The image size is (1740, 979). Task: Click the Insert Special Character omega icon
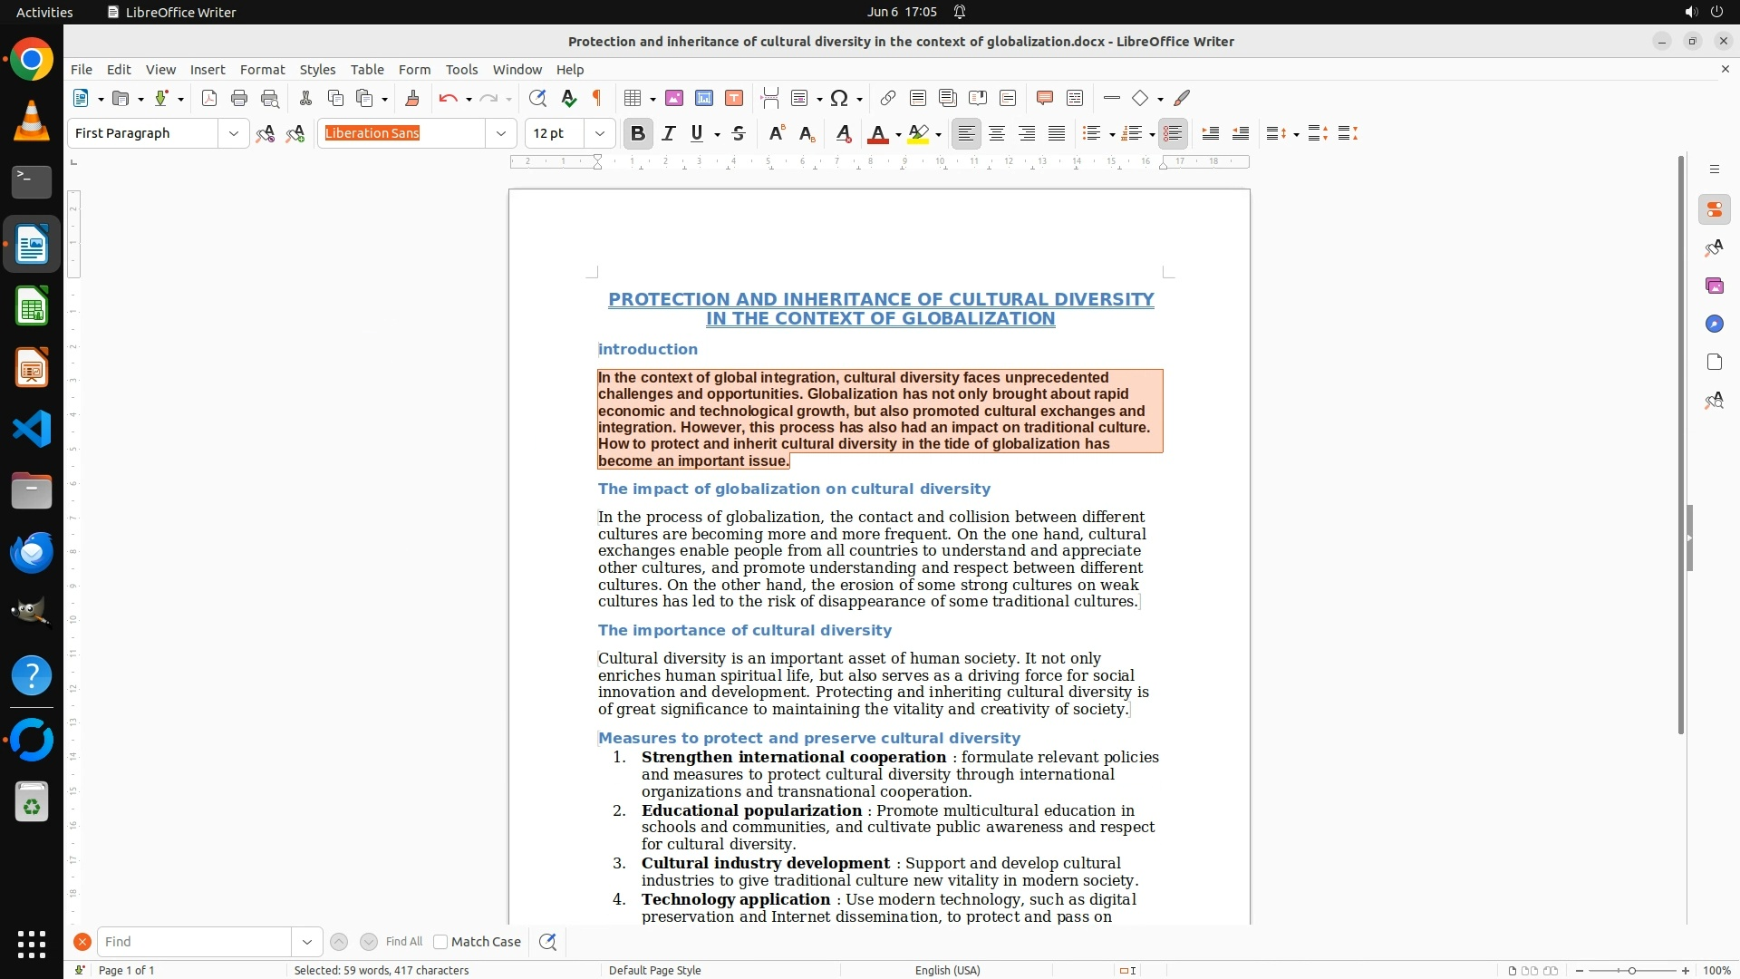pyautogui.click(x=839, y=98)
